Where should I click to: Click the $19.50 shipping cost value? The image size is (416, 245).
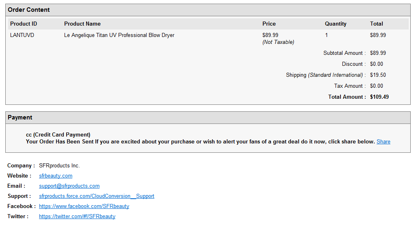[x=378, y=75]
